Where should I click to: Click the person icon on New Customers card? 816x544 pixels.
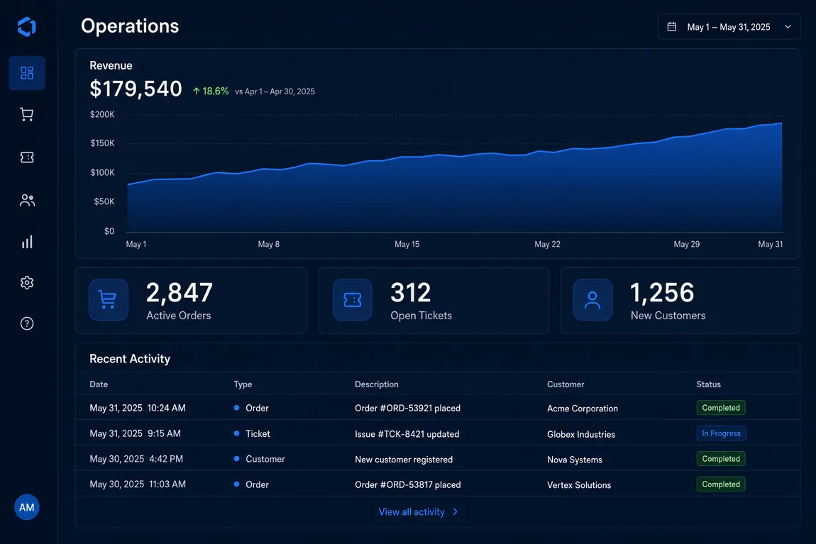tap(592, 299)
